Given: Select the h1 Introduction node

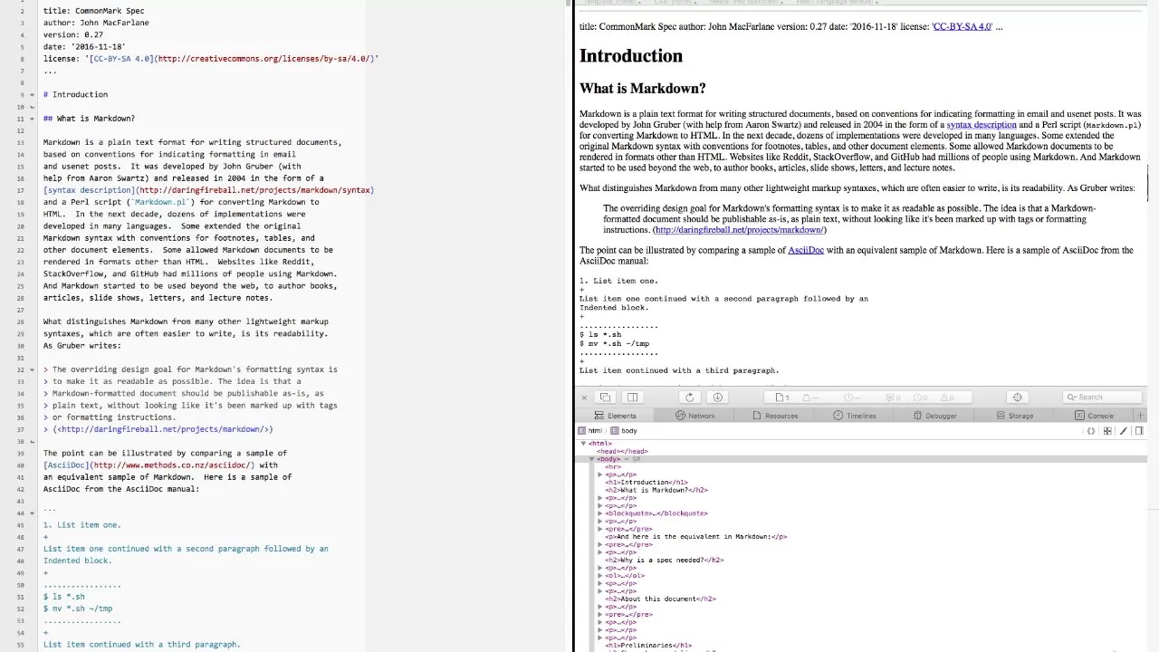Looking at the screenshot, I should tap(646, 483).
